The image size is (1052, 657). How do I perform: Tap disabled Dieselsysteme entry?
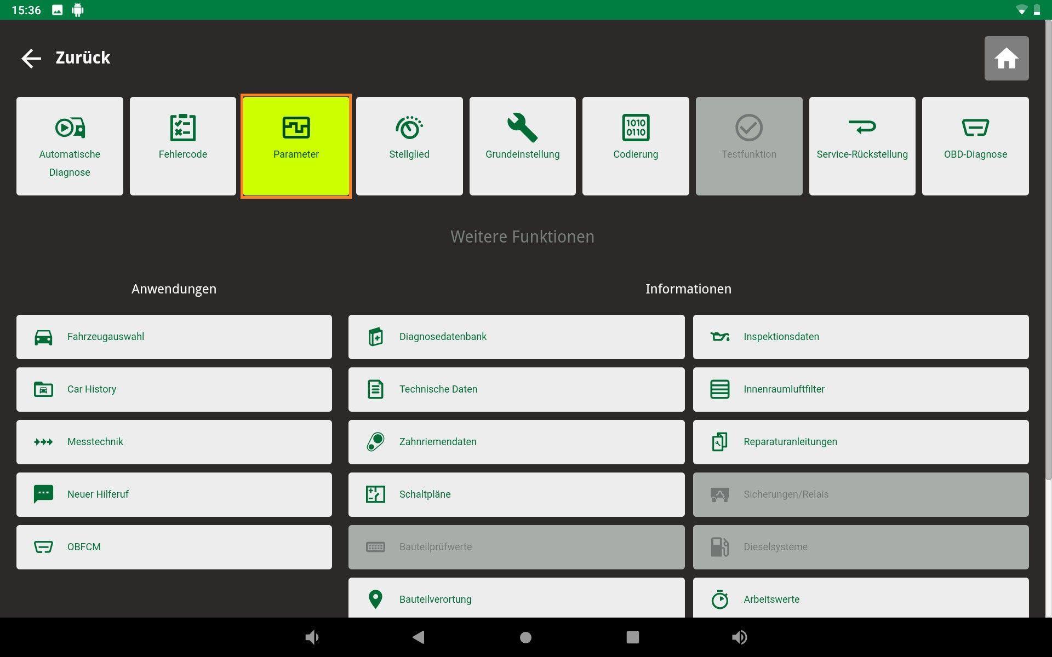pyautogui.click(x=861, y=547)
